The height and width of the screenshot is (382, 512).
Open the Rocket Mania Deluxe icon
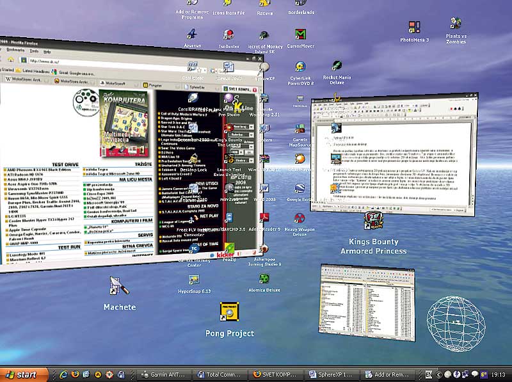337,67
